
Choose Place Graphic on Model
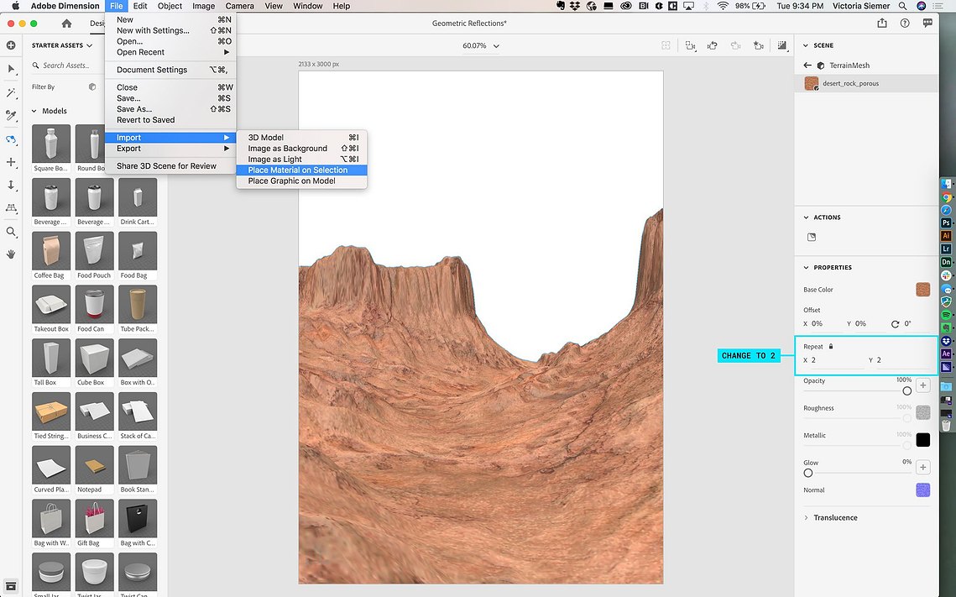[x=302, y=181]
